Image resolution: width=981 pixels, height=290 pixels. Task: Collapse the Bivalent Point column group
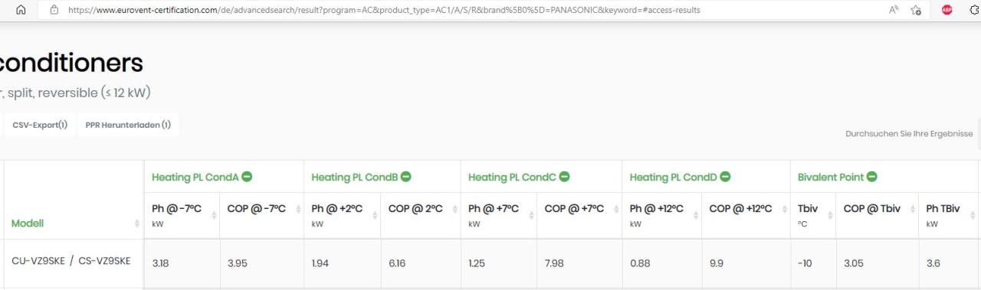click(872, 177)
